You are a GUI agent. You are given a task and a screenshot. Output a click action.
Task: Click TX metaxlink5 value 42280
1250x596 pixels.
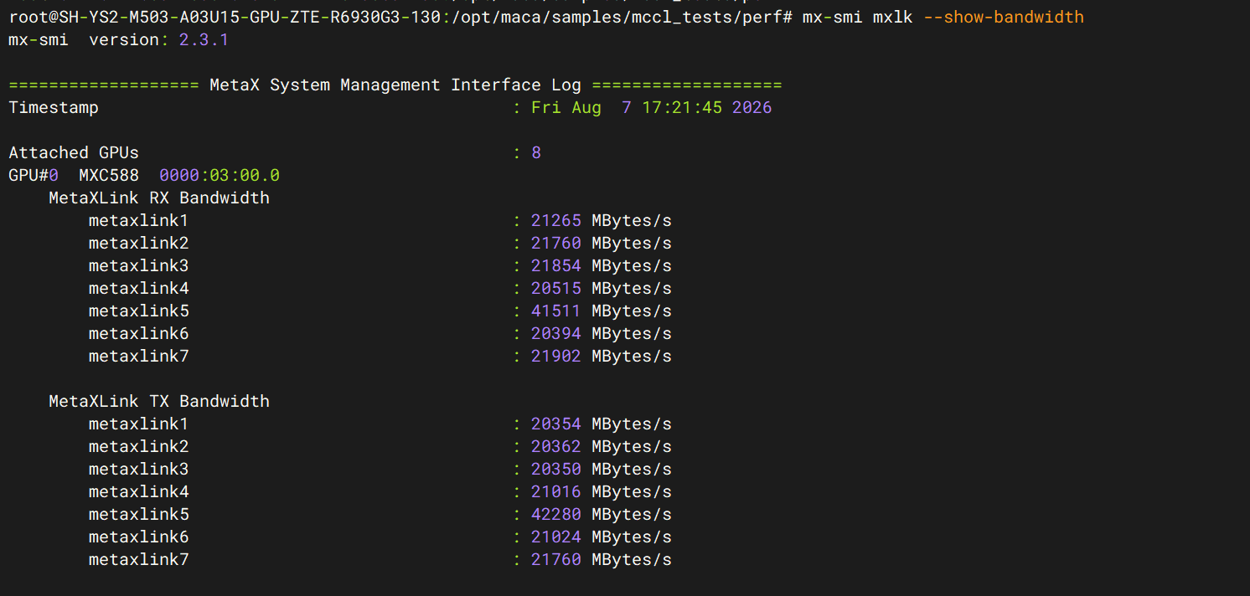tap(556, 514)
